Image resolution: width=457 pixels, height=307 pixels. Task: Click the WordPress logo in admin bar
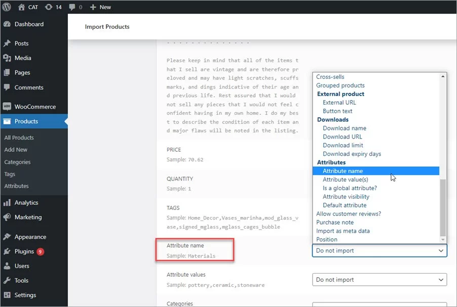coord(6,7)
